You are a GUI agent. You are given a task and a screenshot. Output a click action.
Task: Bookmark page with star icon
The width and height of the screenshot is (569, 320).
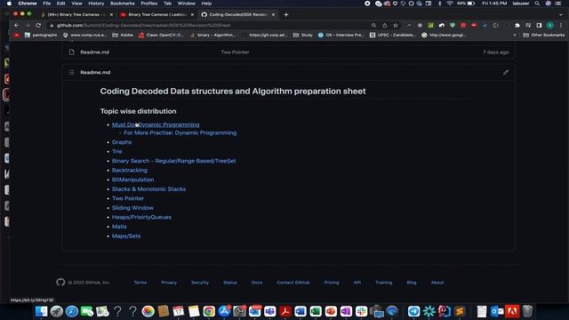396,25
